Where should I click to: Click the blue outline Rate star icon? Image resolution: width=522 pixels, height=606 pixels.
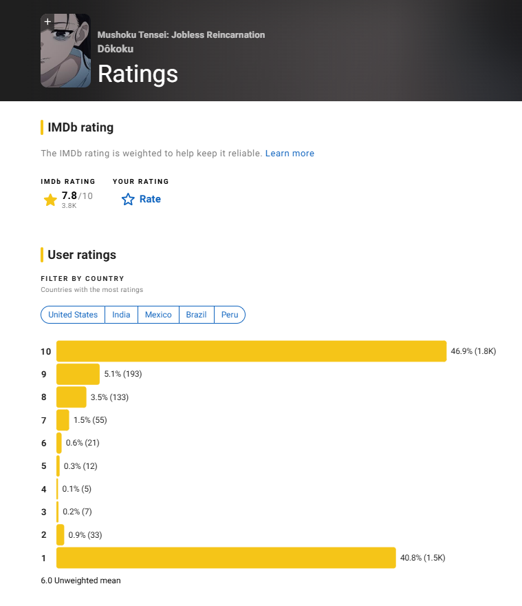pos(128,200)
